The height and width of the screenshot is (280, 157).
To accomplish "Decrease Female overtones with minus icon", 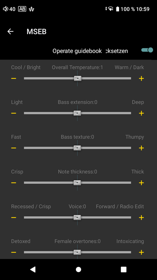I will (x=14, y=252).
